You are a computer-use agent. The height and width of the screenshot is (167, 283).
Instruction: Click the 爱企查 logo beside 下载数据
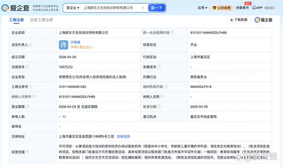(x=264, y=20)
